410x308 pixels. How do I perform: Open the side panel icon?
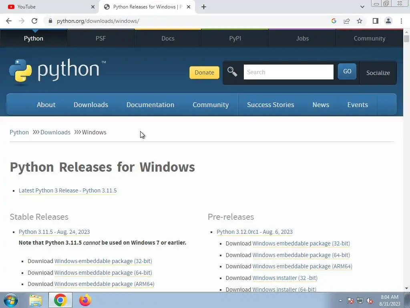376,21
